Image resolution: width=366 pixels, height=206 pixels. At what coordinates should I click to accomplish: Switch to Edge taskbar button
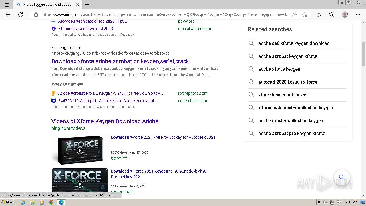click(x=61, y=202)
